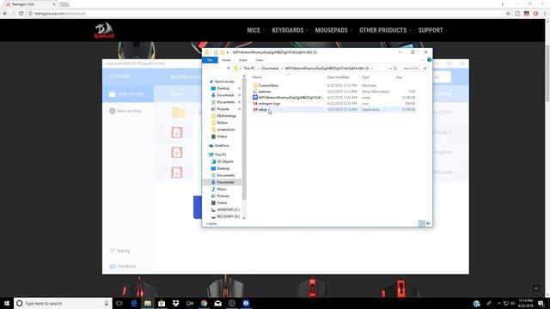Open the File tab in Explorer
Screen dimensions: 550x309
point(210,60)
